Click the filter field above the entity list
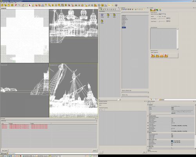This screenshot has height=157, width=196. (135, 13)
